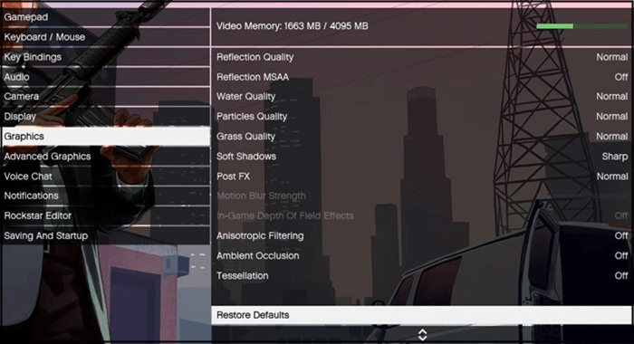Change Reflection Quality value Normal
Viewport: 634px width, 344px height.
point(611,57)
